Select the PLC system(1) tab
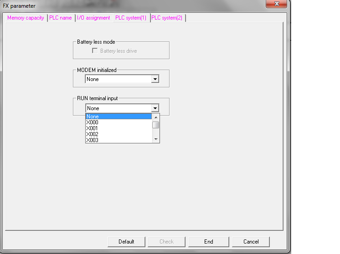Viewport: 340px width, 254px height. pyautogui.click(x=131, y=18)
